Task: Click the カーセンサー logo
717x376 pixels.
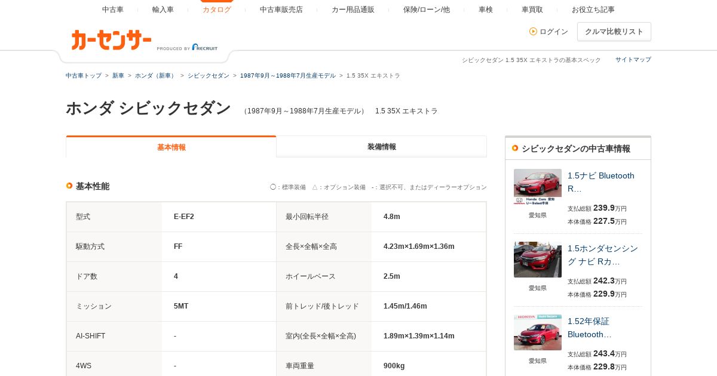Action: pos(111,40)
